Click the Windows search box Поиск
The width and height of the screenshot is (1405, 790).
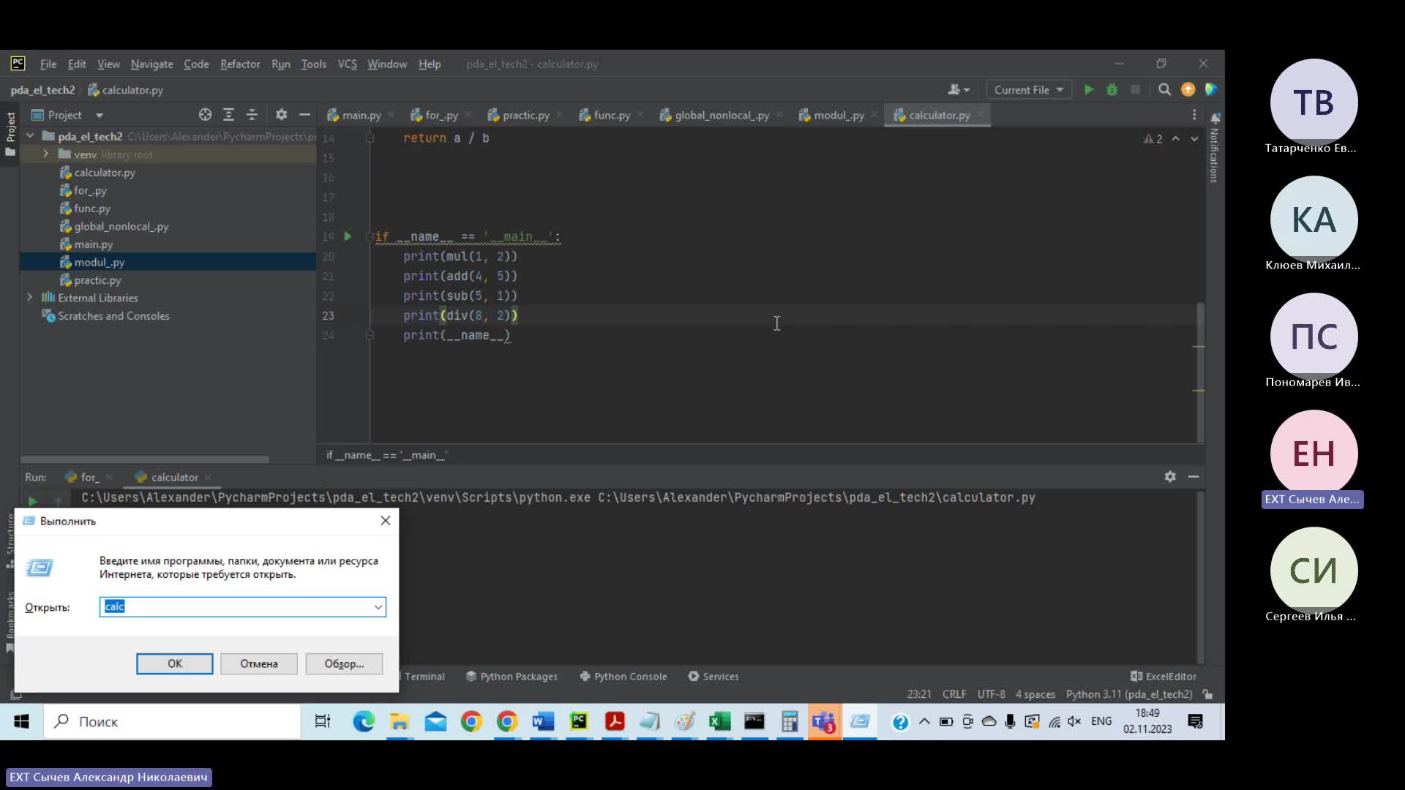coord(172,721)
